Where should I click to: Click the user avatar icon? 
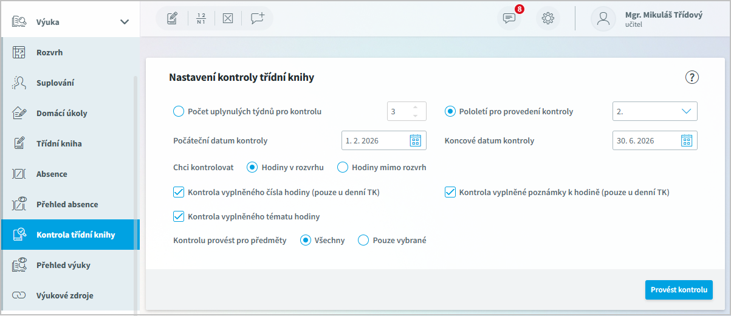(x=603, y=18)
